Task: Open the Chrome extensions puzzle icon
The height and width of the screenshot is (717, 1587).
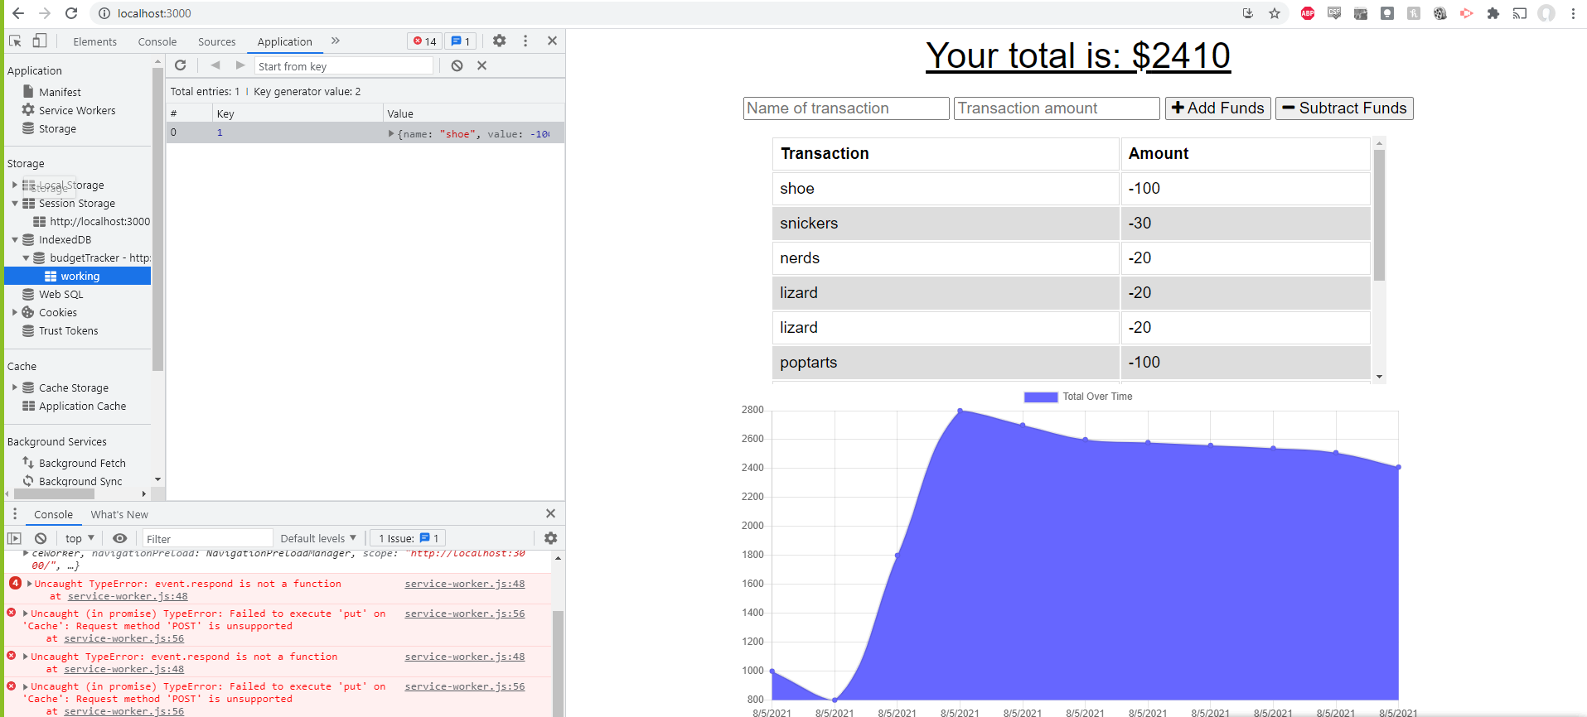Action: coord(1493,13)
